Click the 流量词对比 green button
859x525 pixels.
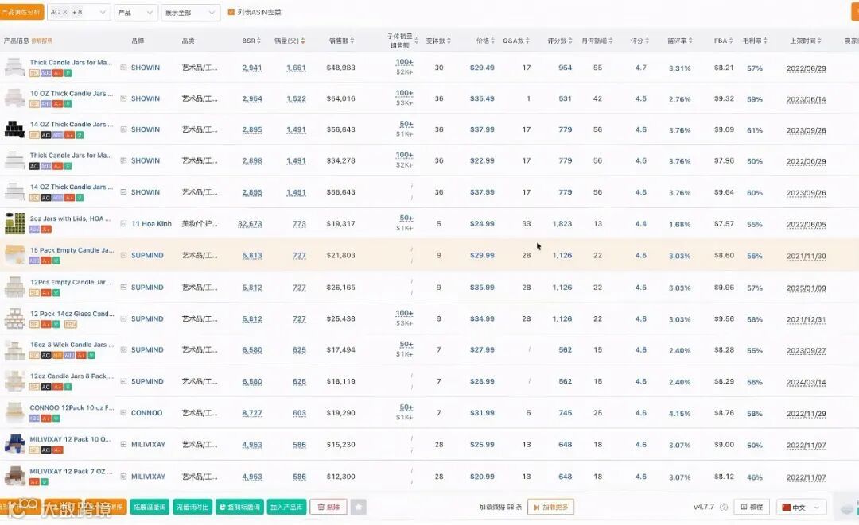click(x=192, y=507)
